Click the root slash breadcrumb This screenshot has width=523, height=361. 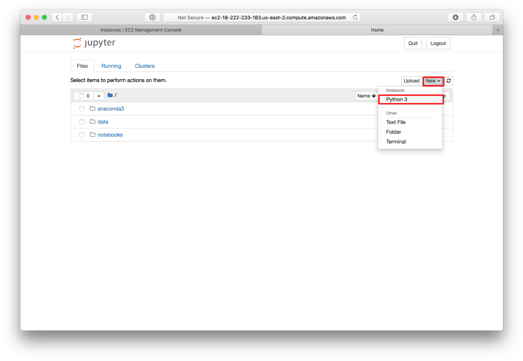pyautogui.click(x=115, y=95)
